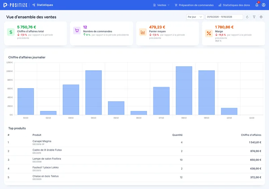Select the Cadre de lit érable Futea row
The width and height of the screenshot is (269, 189).
134,151
